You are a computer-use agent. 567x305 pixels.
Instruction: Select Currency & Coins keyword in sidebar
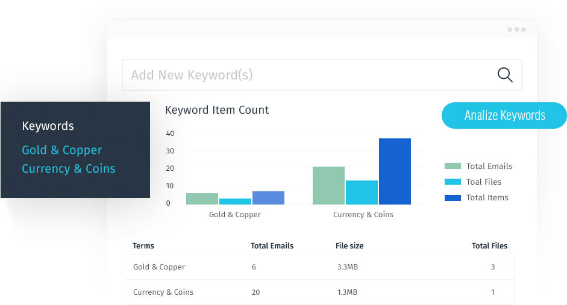[x=68, y=168]
